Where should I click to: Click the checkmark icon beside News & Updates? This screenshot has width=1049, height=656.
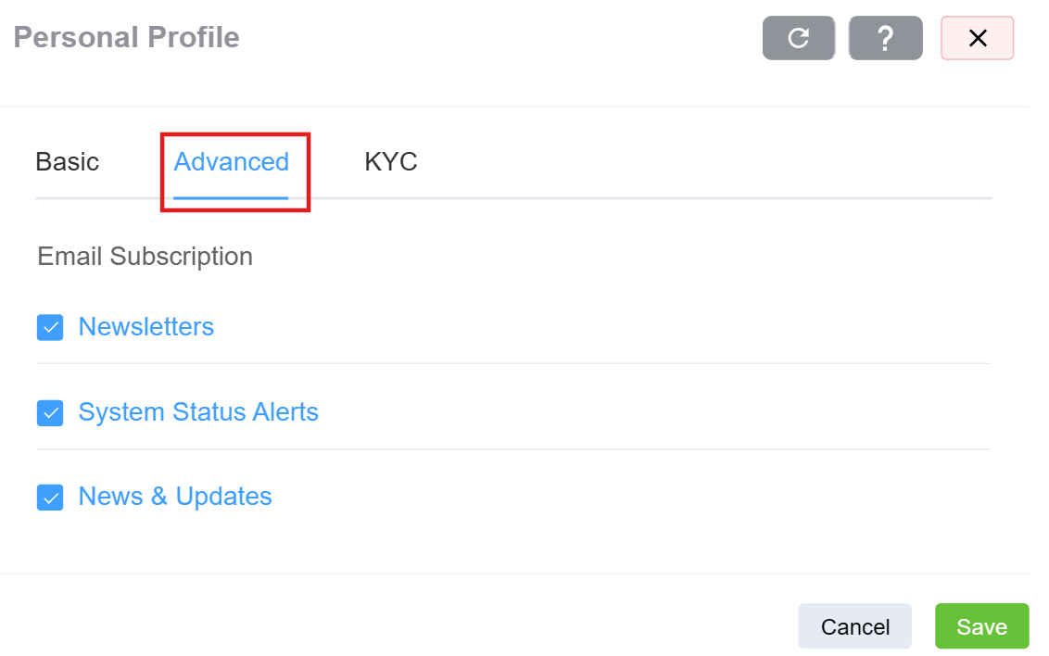pos(50,498)
